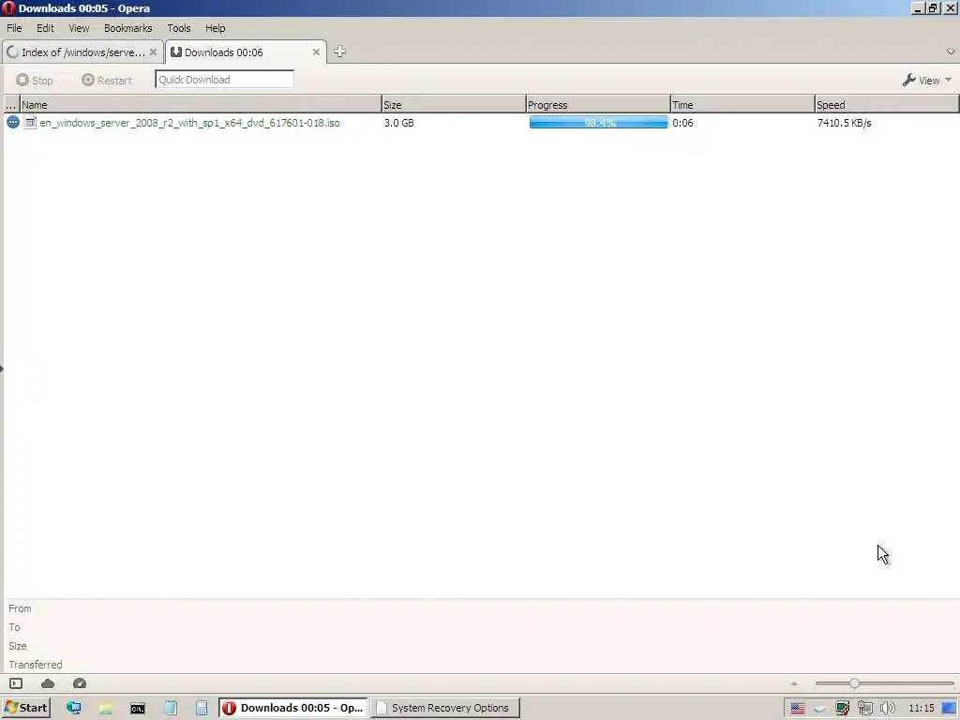
Task: Click the 3.0 GB size cell
Action: point(399,123)
